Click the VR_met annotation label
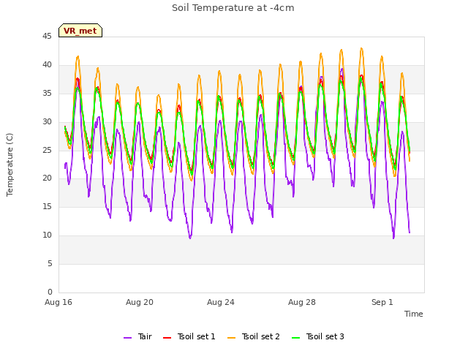Image resolution: width=468 pixels, height=351 pixels. tap(80, 31)
